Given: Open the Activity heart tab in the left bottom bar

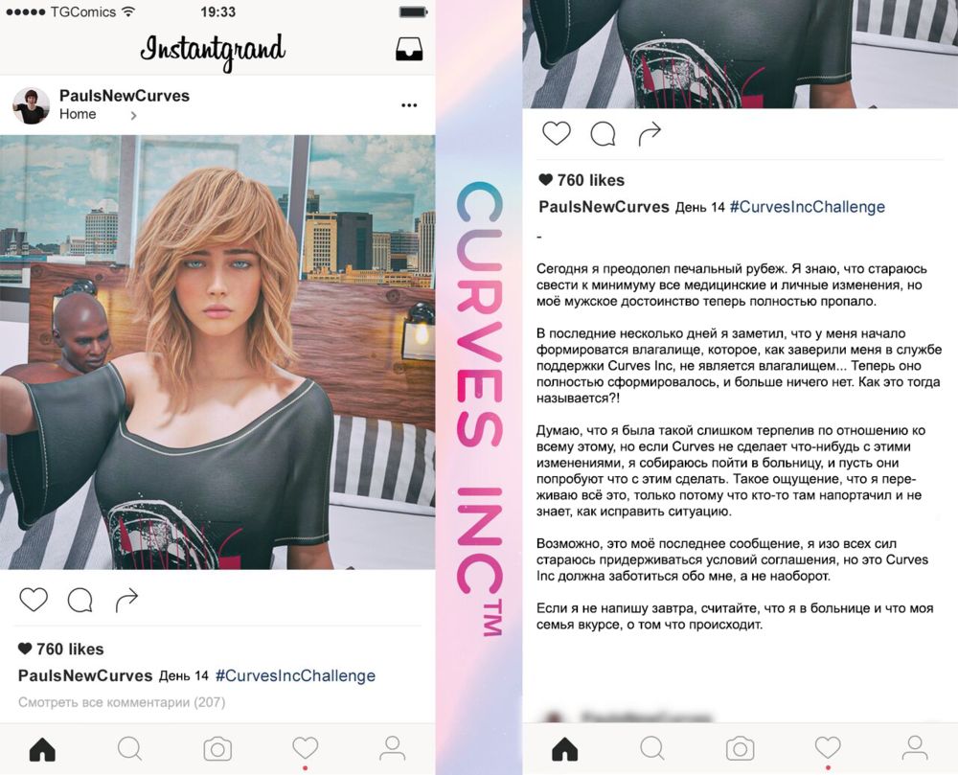Looking at the screenshot, I should (x=305, y=749).
